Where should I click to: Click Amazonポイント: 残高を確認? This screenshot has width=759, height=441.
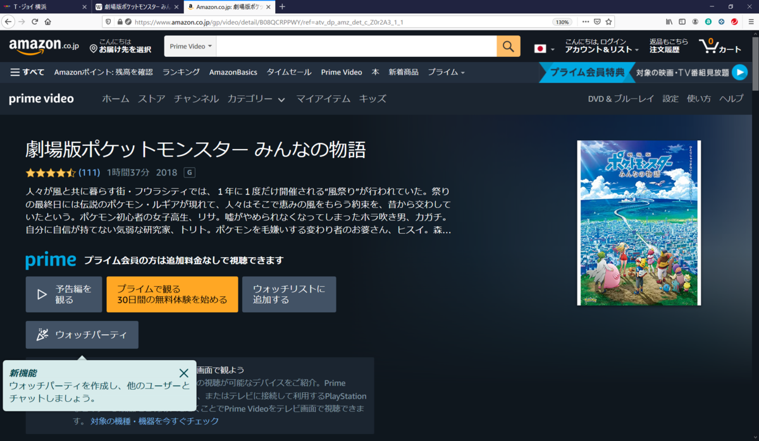tap(104, 72)
